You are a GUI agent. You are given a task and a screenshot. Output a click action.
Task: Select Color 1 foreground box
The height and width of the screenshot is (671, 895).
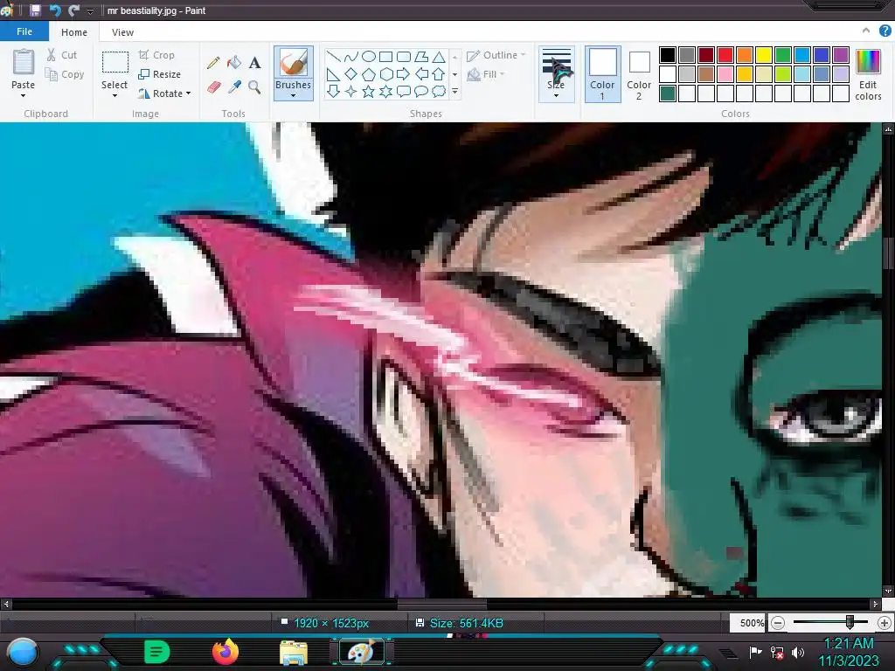click(x=603, y=75)
